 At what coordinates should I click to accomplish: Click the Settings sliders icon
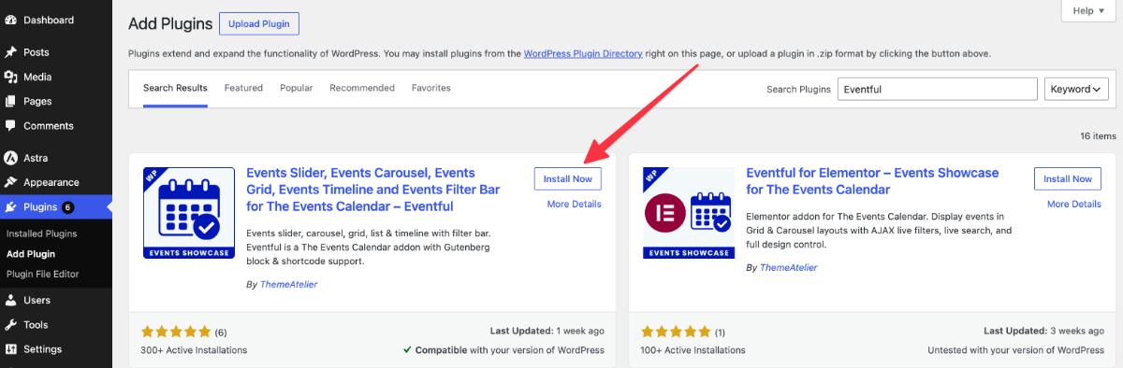tap(10, 349)
